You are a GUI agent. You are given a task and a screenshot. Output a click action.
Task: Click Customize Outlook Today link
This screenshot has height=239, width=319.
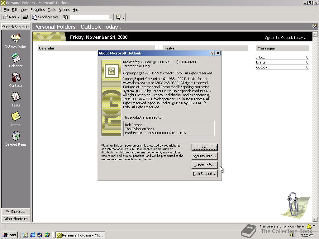coord(286,38)
